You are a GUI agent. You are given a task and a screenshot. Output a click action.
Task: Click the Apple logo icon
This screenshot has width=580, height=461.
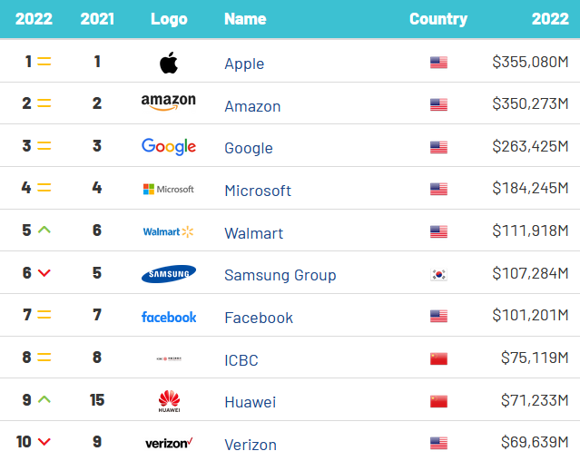[169, 63]
